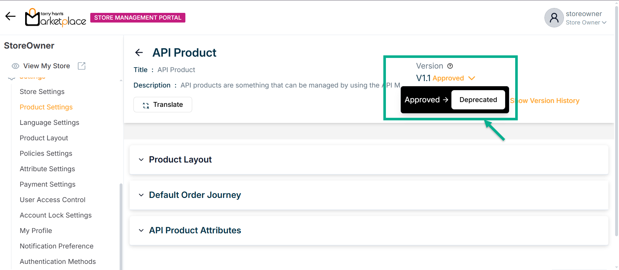Open store in new tab icon

[x=82, y=66]
